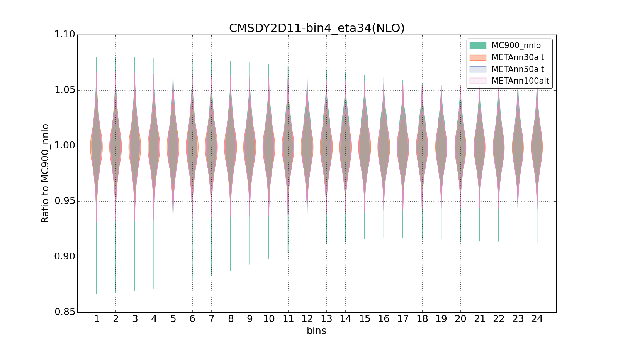The image size is (618, 347).
Task: Click x-axis tick label 10
Action: (269, 319)
